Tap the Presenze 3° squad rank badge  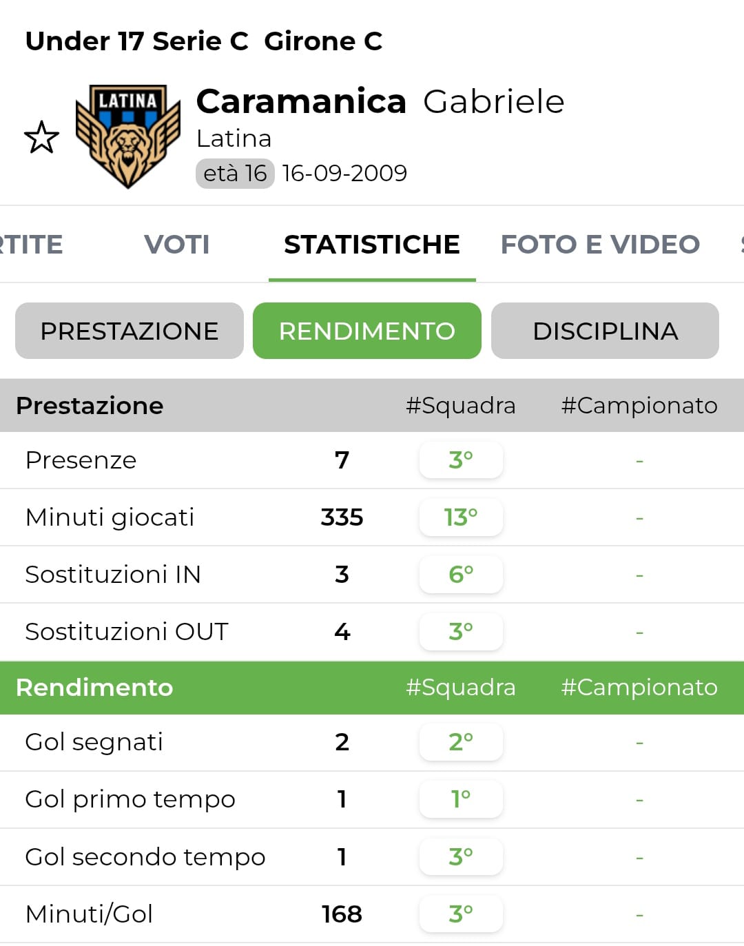[461, 460]
